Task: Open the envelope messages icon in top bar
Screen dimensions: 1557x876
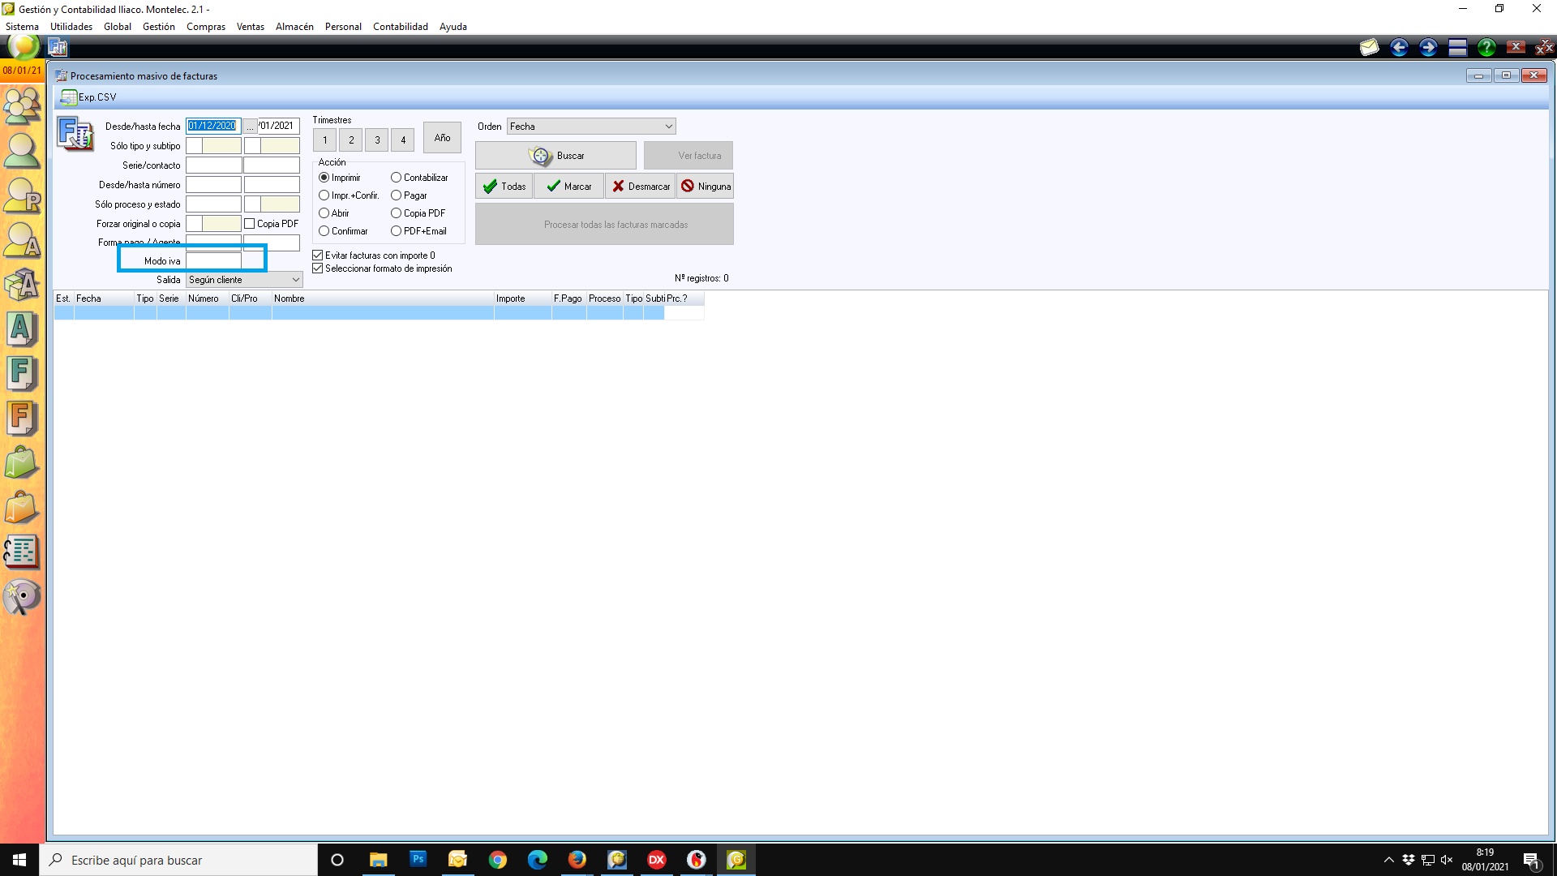Action: 1370,47
